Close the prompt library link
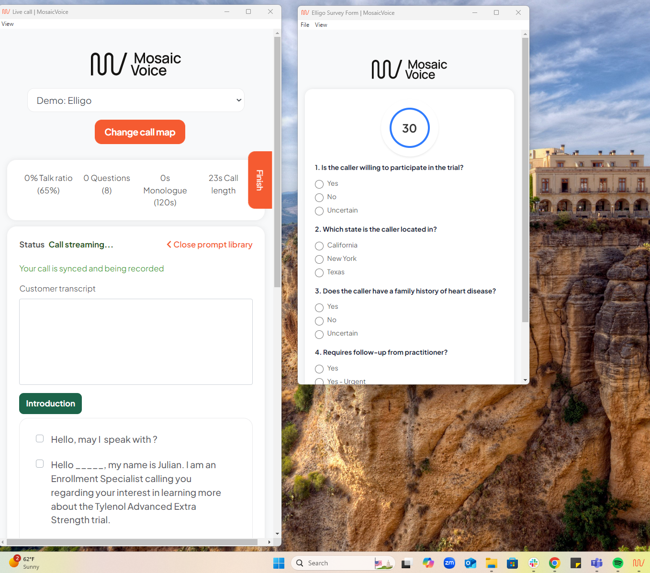The height and width of the screenshot is (573, 650). point(209,245)
